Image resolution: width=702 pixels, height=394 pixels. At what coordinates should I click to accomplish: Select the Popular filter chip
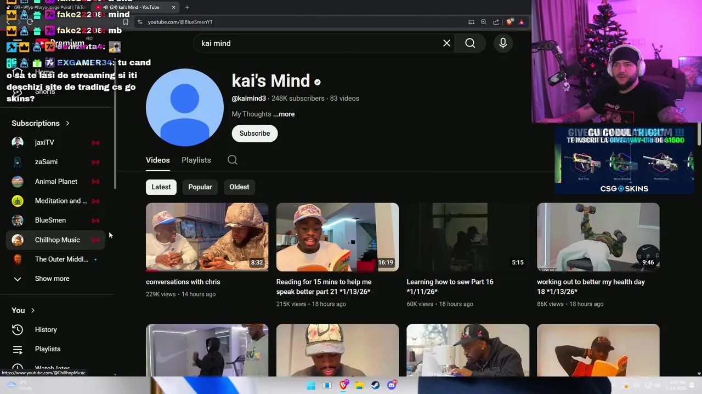click(200, 187)
